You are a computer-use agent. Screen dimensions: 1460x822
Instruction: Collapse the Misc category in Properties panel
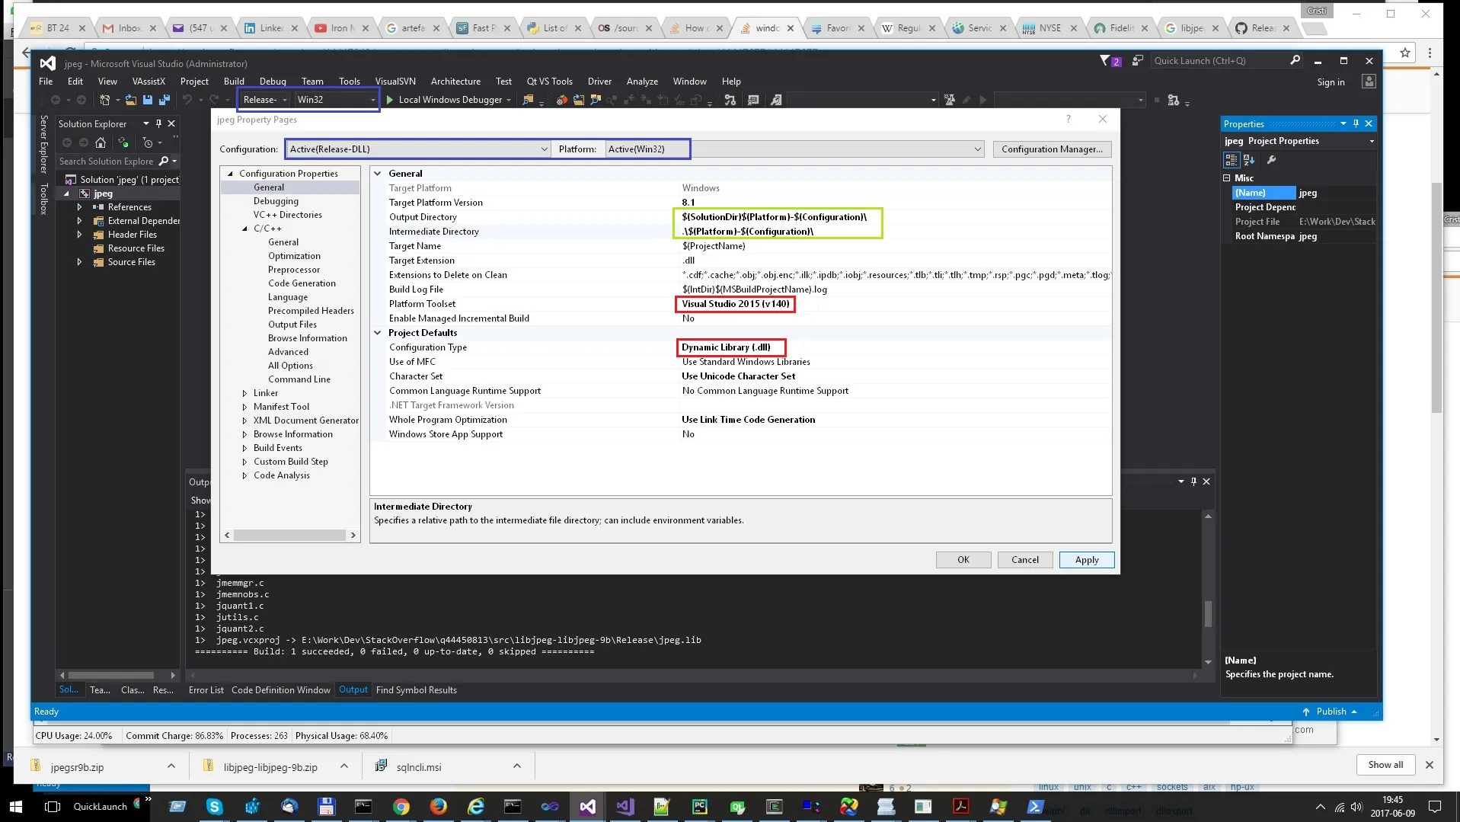(1227, 178)
